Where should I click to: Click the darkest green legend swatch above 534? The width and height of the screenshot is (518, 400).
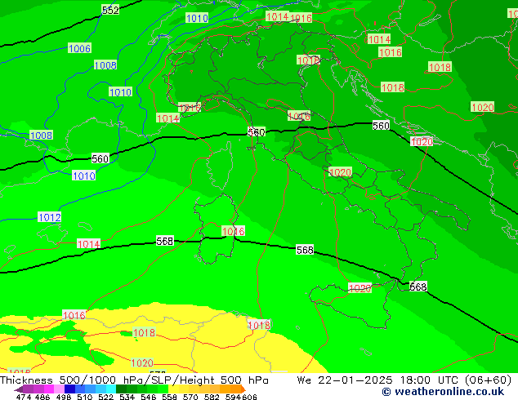[x=121, y=389]
